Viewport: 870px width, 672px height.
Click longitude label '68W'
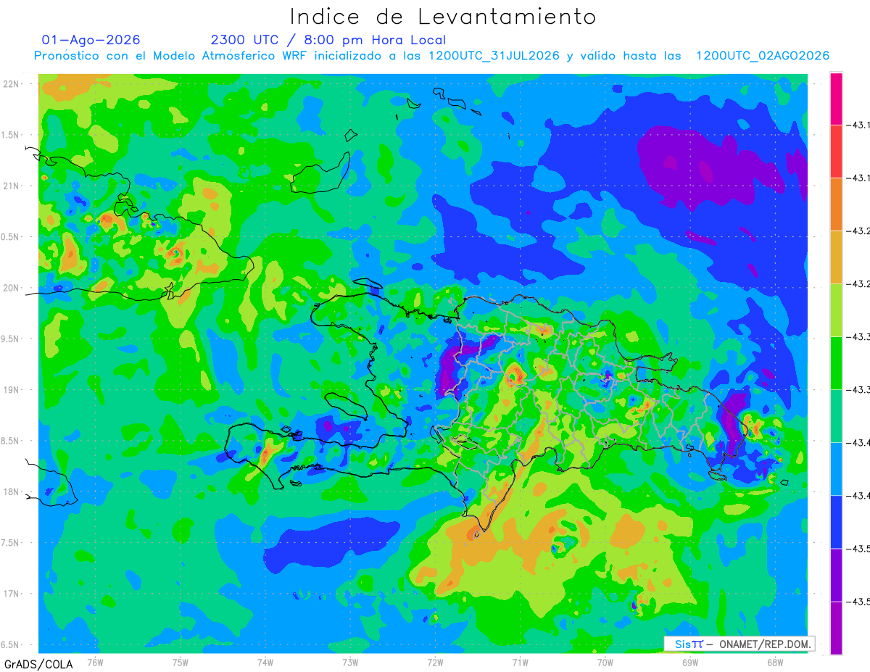pyautogui.click(x=775, y=662)
